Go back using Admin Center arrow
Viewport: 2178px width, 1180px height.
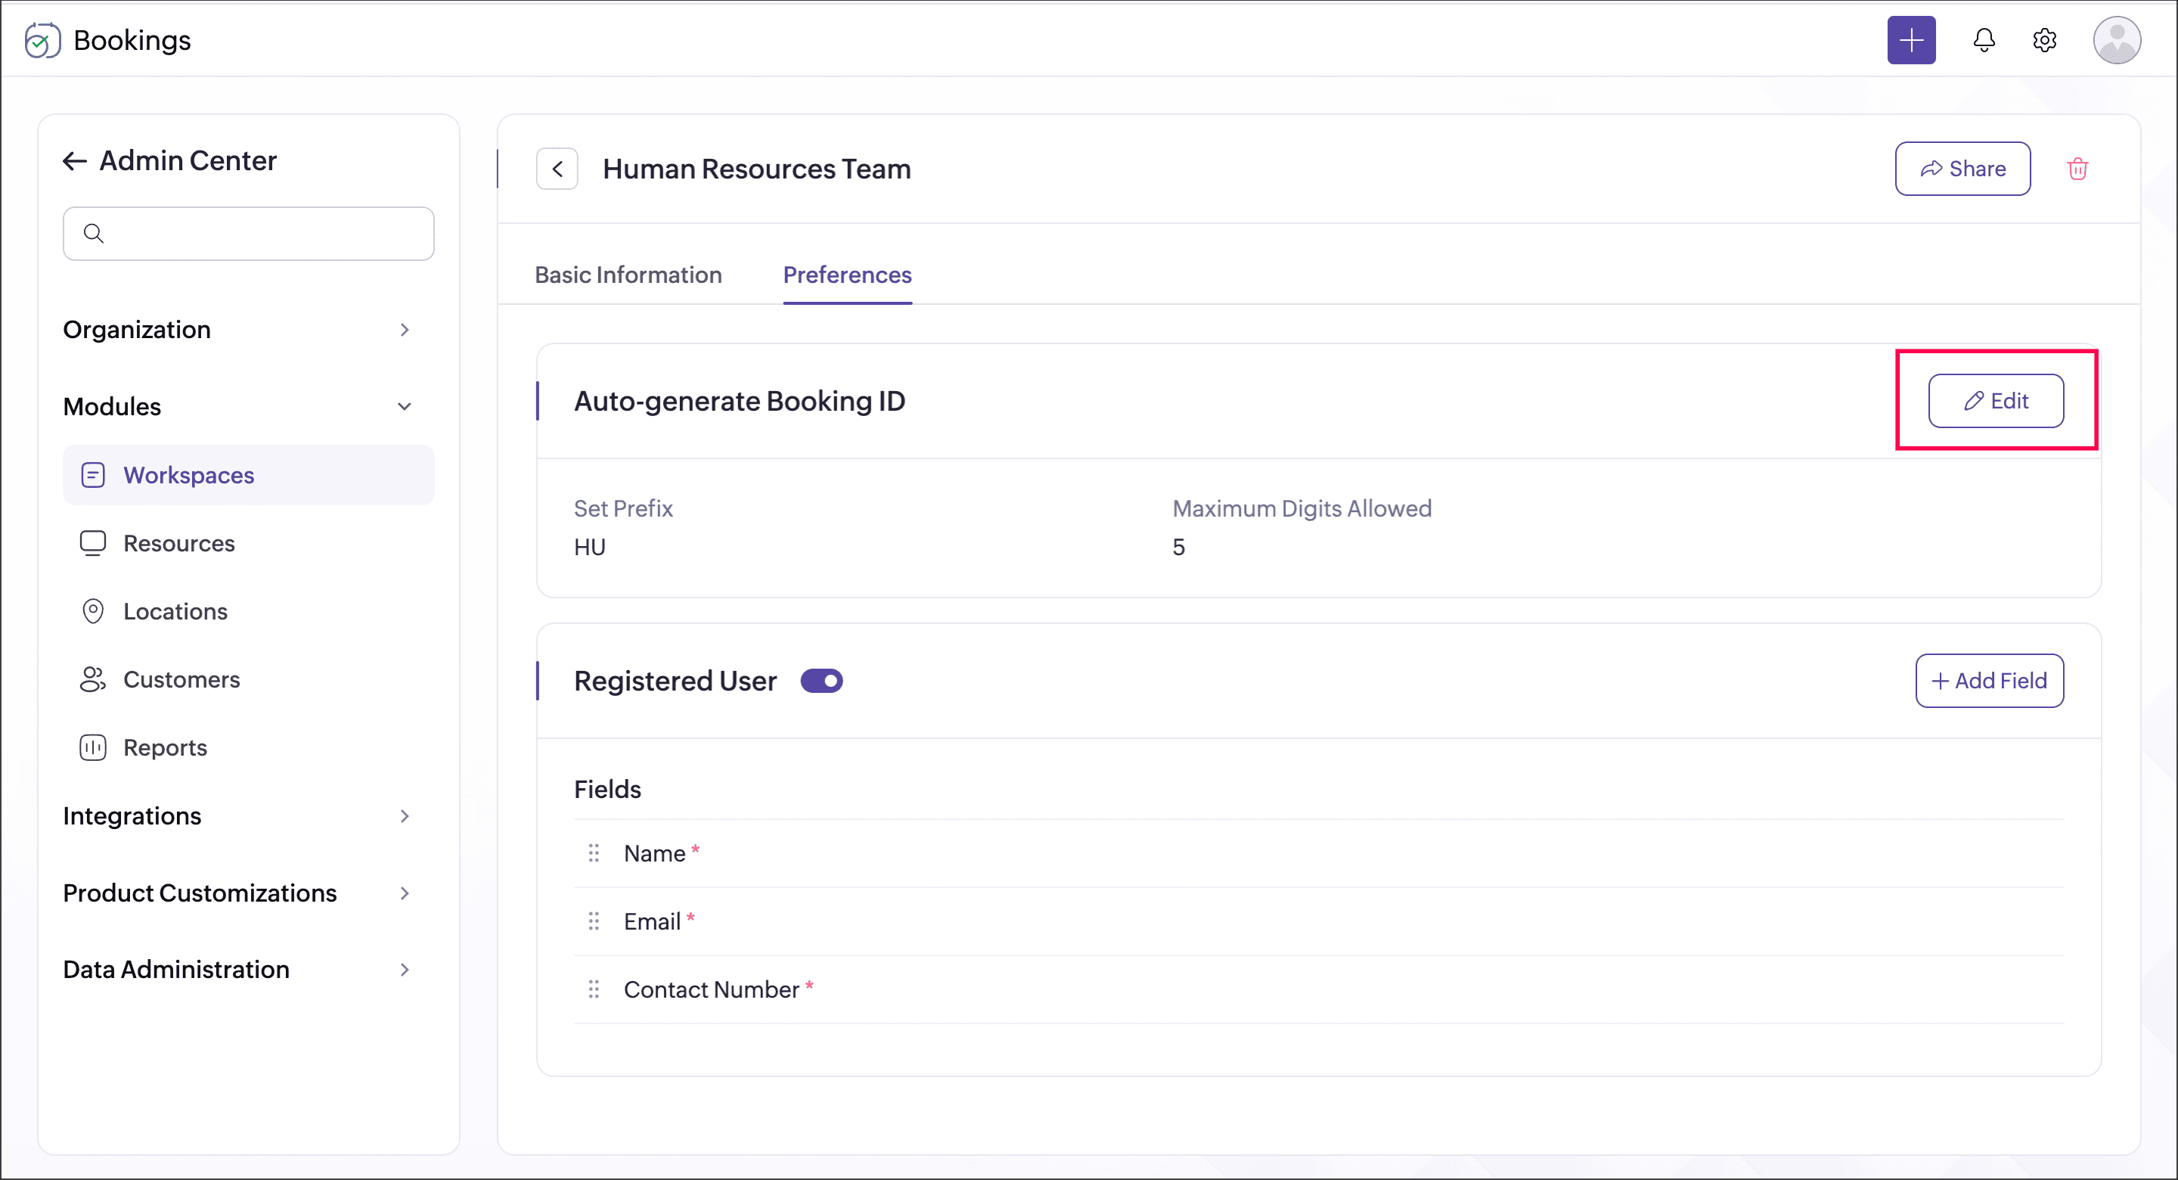coord(76,160)
